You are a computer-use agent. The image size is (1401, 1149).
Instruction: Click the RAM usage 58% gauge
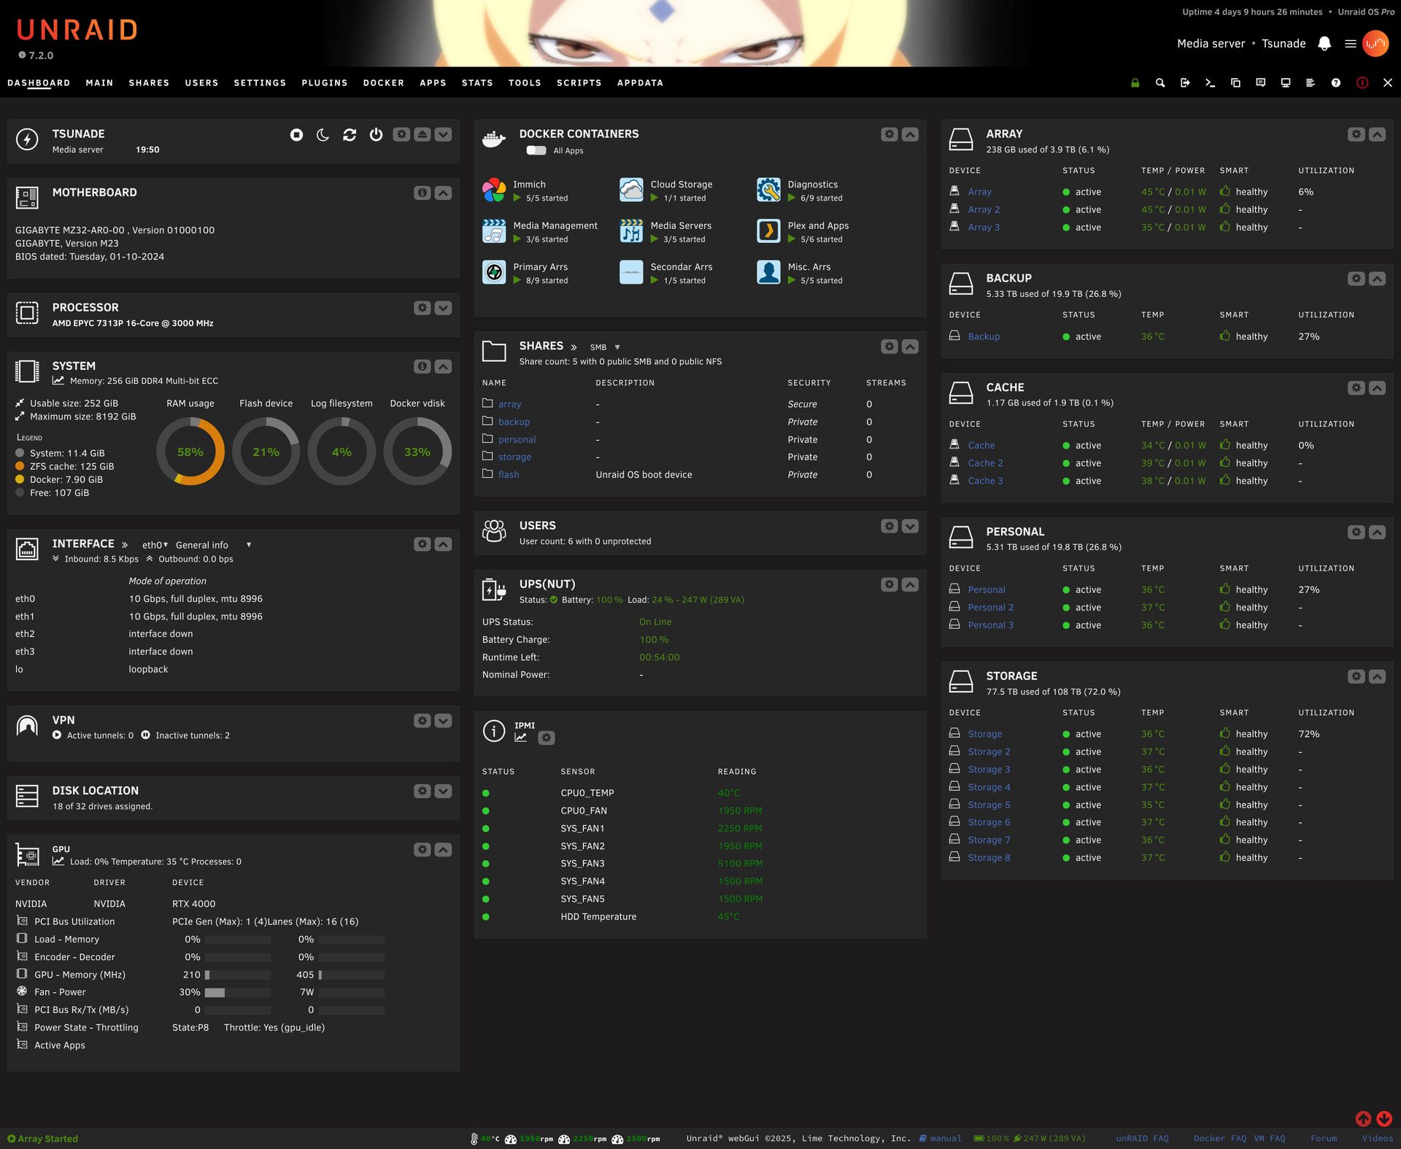coord(190,452)
